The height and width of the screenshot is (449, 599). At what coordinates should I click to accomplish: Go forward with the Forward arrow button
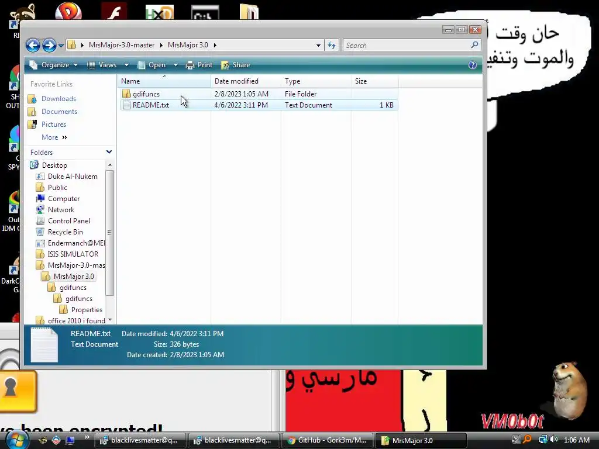pyautogui.click(x=49, y=46)
